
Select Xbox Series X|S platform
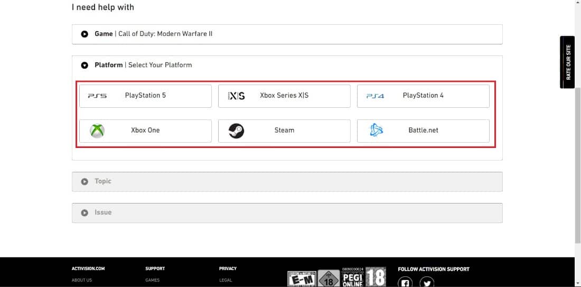point(284,96)
